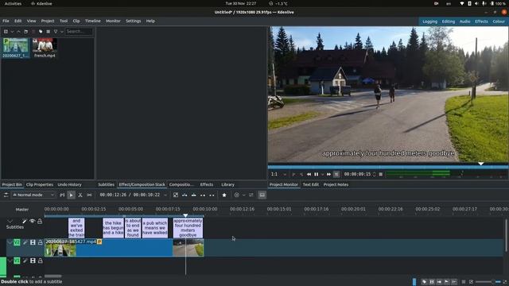Open the timeline track compositing menu icon
This screenshot has height=286, width=509.
6,195
